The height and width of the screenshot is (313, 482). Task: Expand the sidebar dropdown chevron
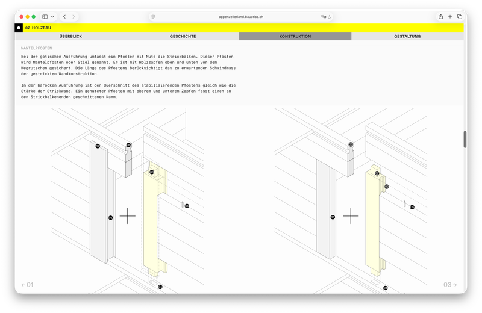(52, 17)
